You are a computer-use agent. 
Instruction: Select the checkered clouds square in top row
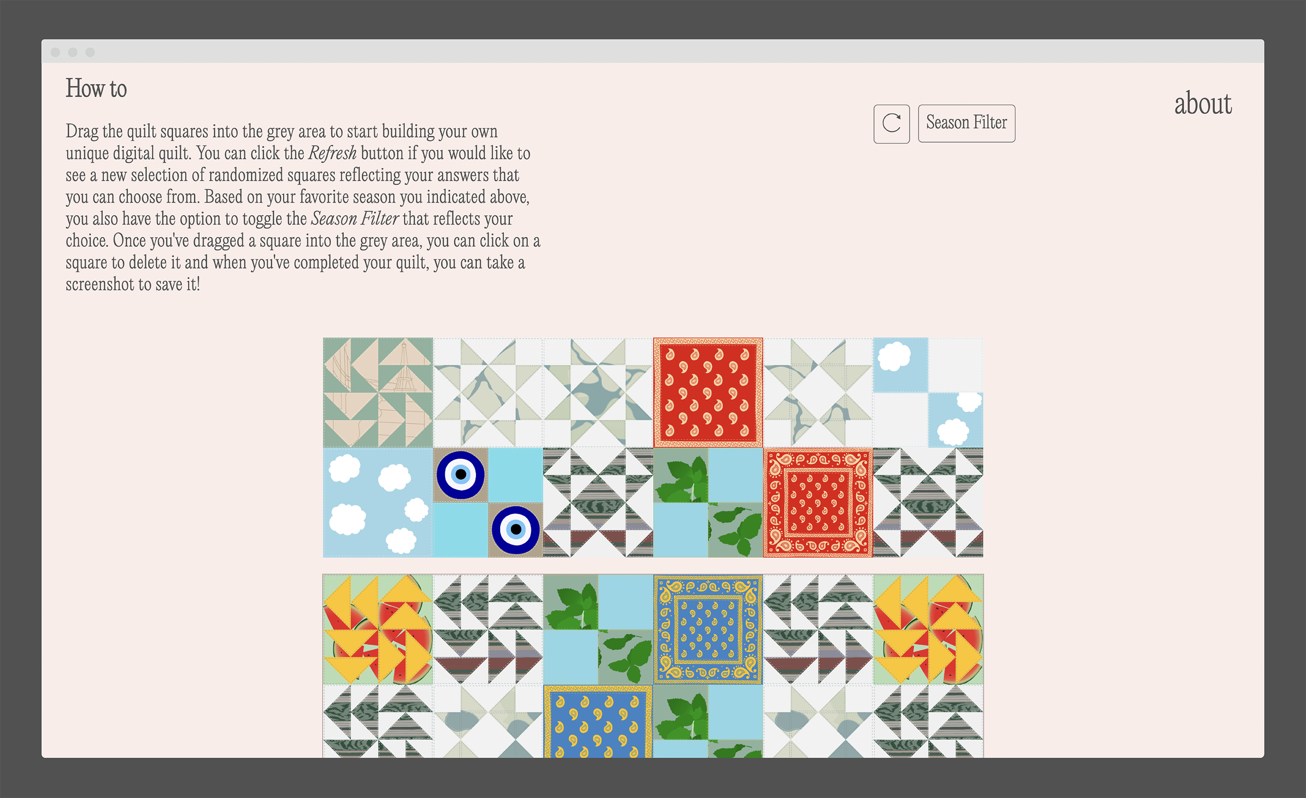click(x=928, y=393)
